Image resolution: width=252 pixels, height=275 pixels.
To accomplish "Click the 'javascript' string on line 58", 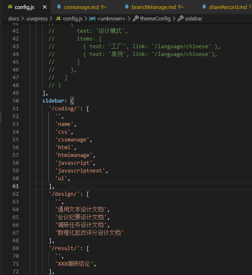I will click(x=74, y=163).
